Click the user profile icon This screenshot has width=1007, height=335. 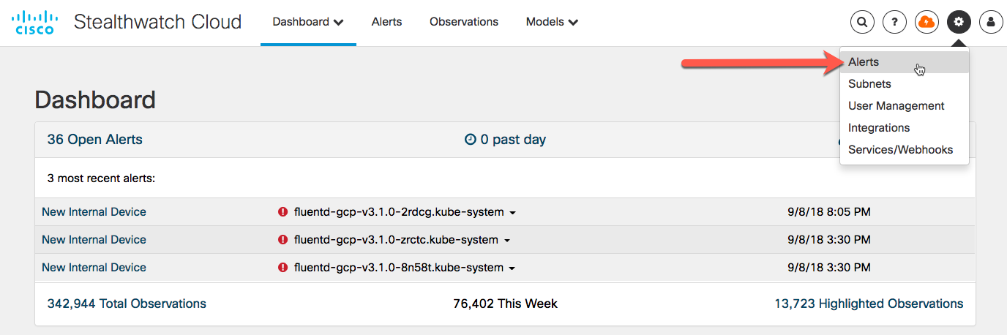991,22
